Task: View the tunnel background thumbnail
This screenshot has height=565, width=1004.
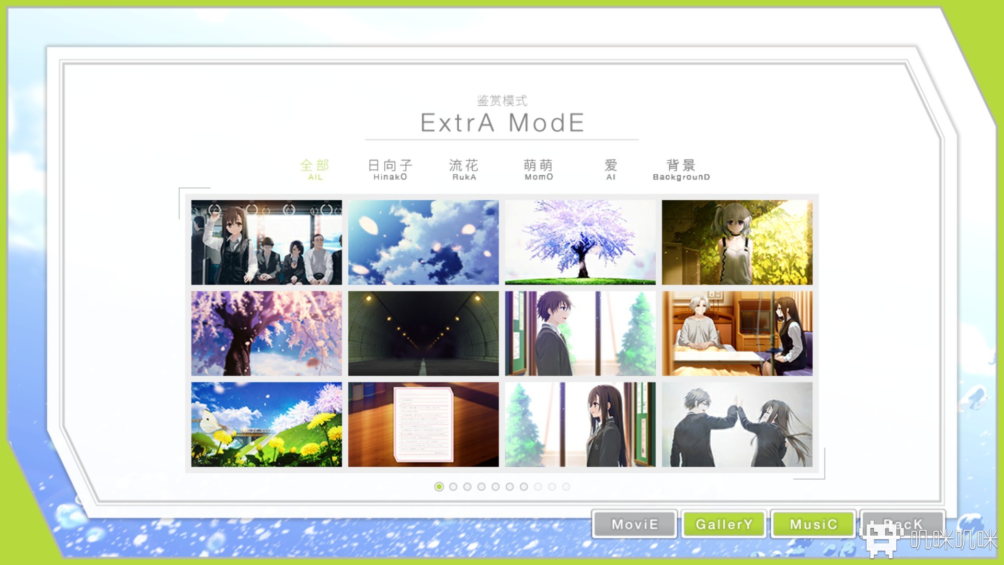Action: [x=423, y=333]
